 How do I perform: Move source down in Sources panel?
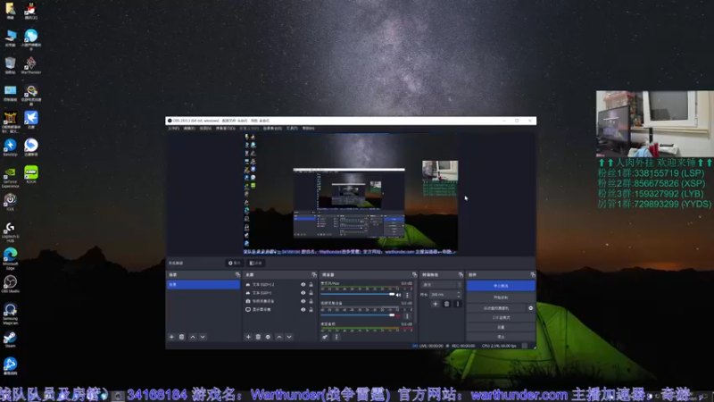289,337
